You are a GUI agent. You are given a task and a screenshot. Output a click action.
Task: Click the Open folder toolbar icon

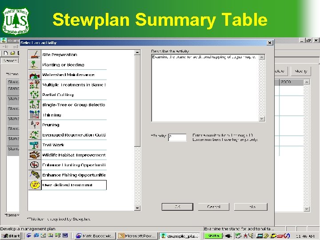(x=13, y=53)
